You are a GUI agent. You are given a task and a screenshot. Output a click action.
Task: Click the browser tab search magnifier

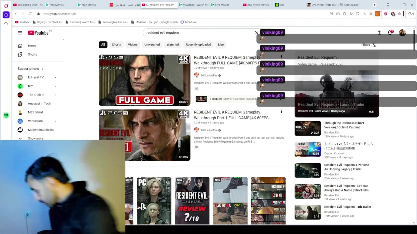click(388, 5)
